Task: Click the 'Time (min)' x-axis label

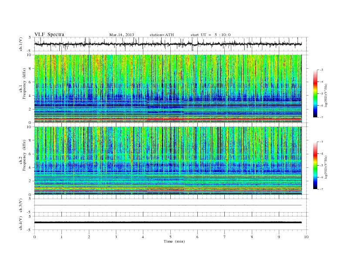Action: (174, 241)
